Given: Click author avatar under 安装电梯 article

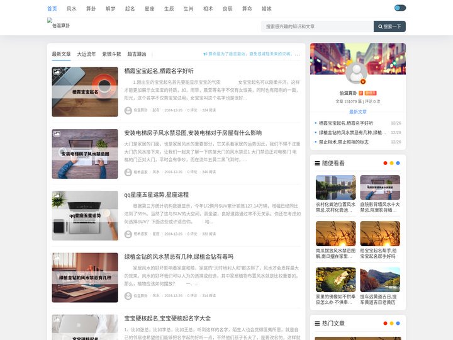Looking at the screenshot, I should click(128, 173).
